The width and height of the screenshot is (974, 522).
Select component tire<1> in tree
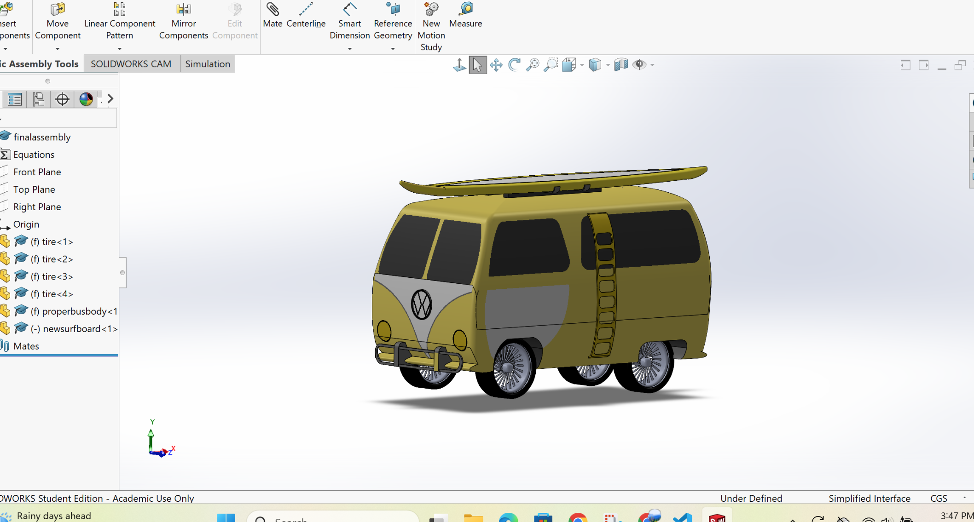tap(52, 242)
